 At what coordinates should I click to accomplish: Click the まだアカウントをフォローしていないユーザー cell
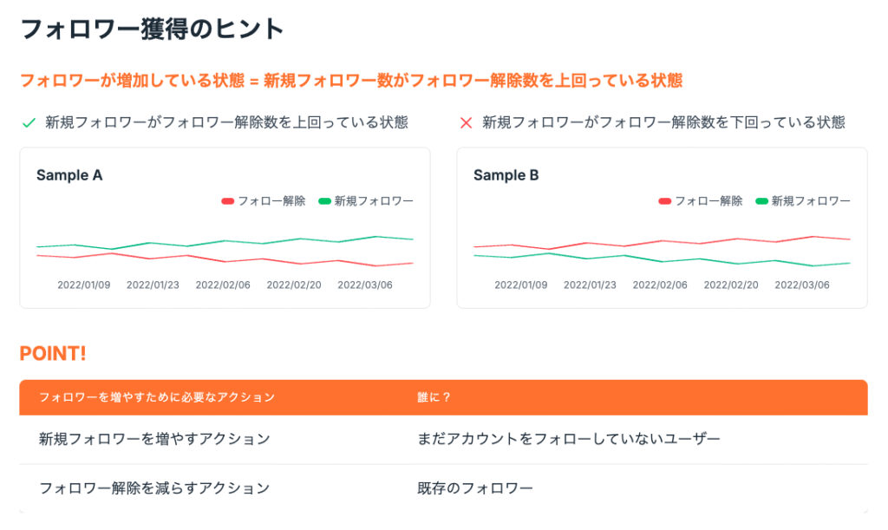pos(569,439)
